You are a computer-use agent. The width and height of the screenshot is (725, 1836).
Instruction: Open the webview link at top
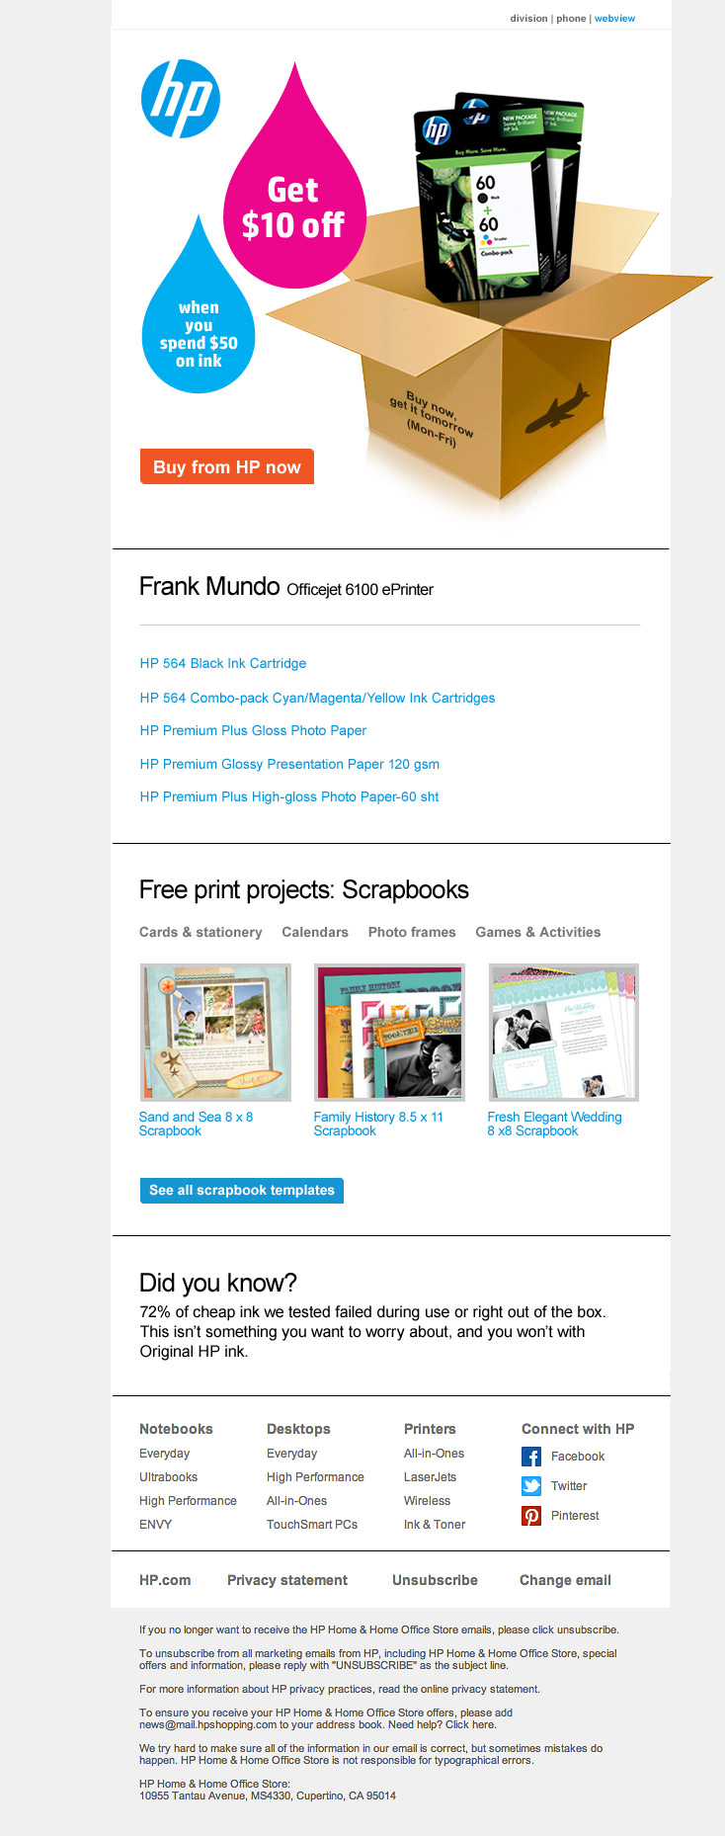(614, 19)
